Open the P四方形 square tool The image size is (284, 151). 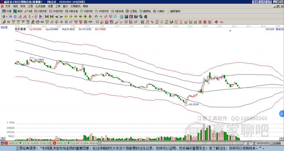click(41, 11)
